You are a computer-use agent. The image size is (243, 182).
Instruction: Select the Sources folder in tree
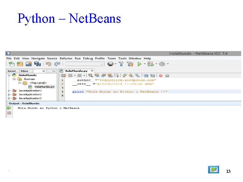pyautogui.click(x=29, y=79)
